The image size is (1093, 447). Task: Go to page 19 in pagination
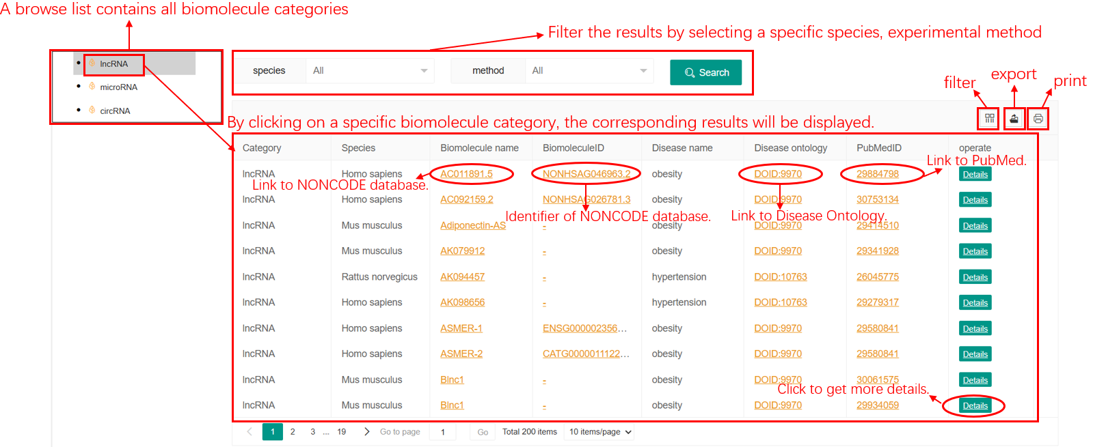click(341, 432)
